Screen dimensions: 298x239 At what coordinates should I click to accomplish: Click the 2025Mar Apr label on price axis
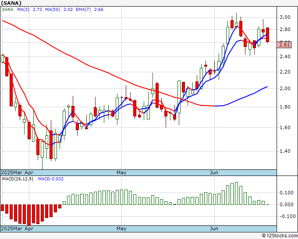17,173
